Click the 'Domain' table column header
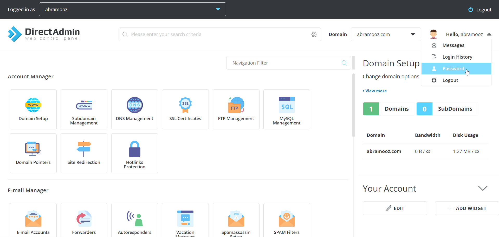Image resolution: width=499 pixels, height=237 pixels. [376, 135]
